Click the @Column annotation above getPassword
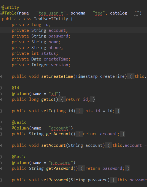This screenshot has width=147, height=187. 20,163
